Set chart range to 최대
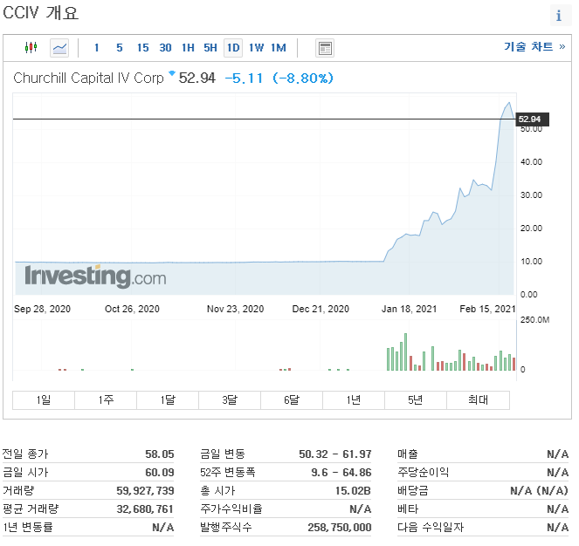Image resolution: width=579 pixels, height=546 pixels. [x=479, y=400]
